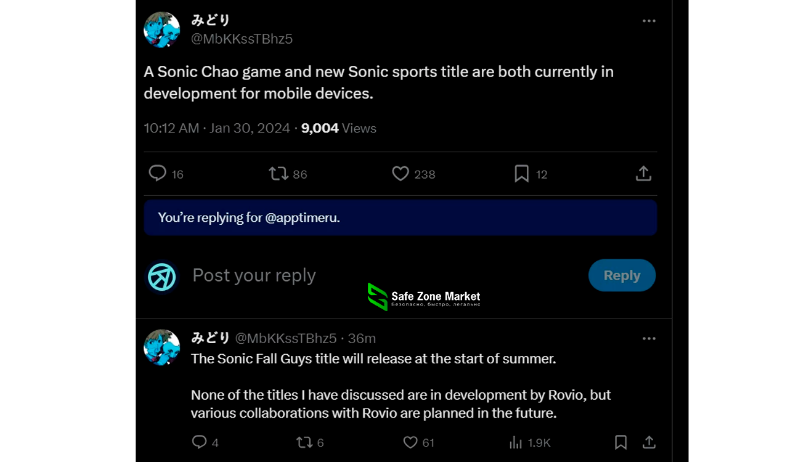This screenshot has height=462, width=793.
Task: Reply to the Sonic Fall Guys post
Action: 199,442
